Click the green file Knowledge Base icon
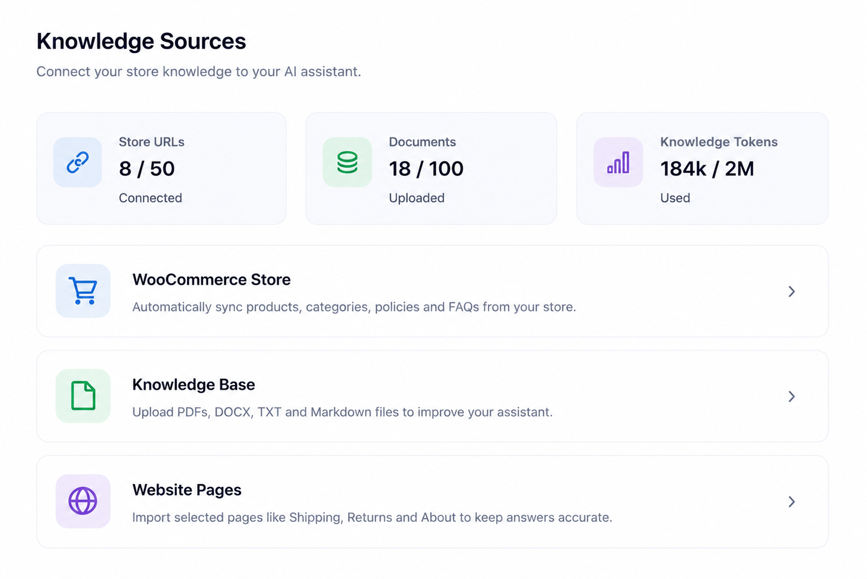 83,396
